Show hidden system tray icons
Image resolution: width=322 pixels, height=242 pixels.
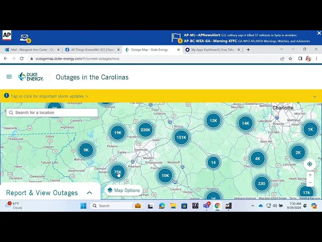click(253, 206)
